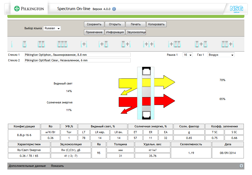Choose the pane plus triple unit configuration
The height and width of the screenshot is (175, 252).
click(175, 44)
